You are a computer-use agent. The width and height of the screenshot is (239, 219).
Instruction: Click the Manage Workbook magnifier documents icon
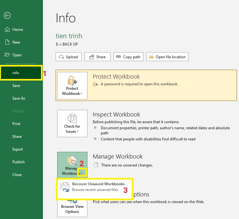[x=72, y=160]
